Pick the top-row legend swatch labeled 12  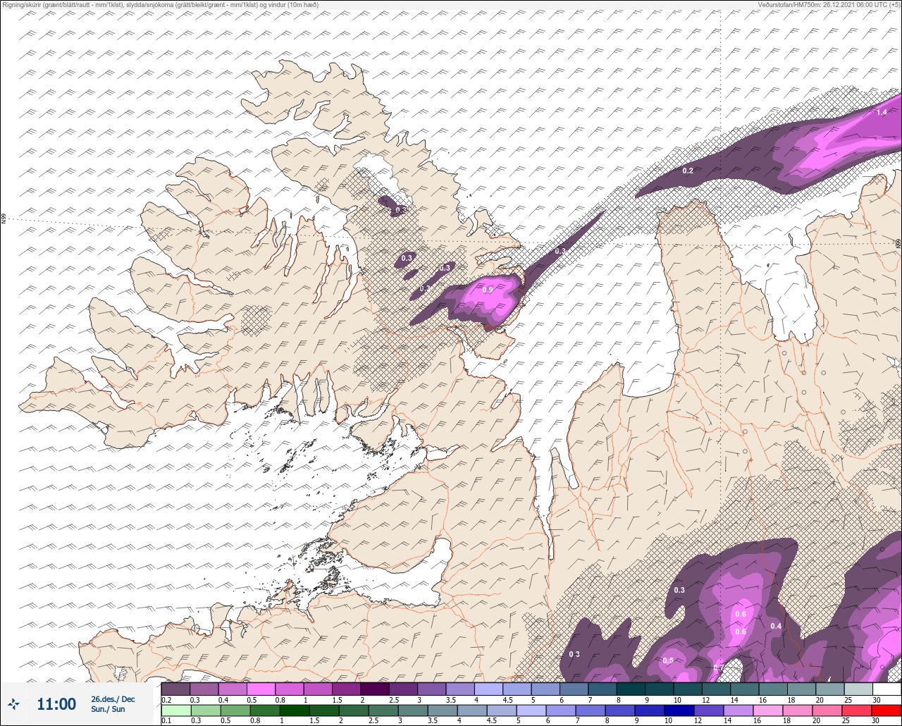(x=716, y=689)
